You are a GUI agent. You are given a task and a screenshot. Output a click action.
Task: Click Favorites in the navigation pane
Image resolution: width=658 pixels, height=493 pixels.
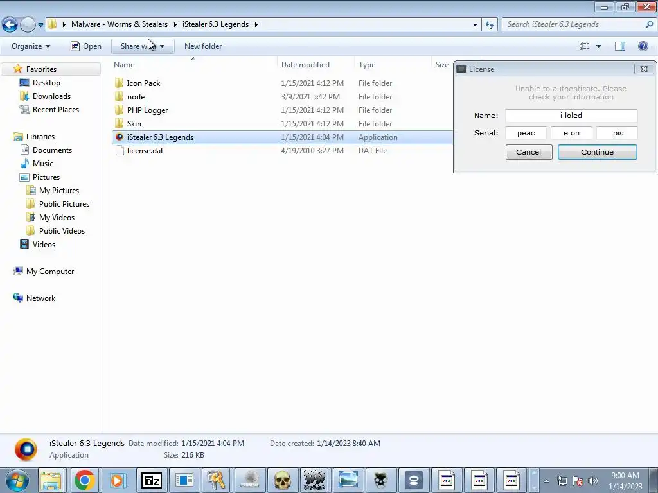click(x=41, y=69)
